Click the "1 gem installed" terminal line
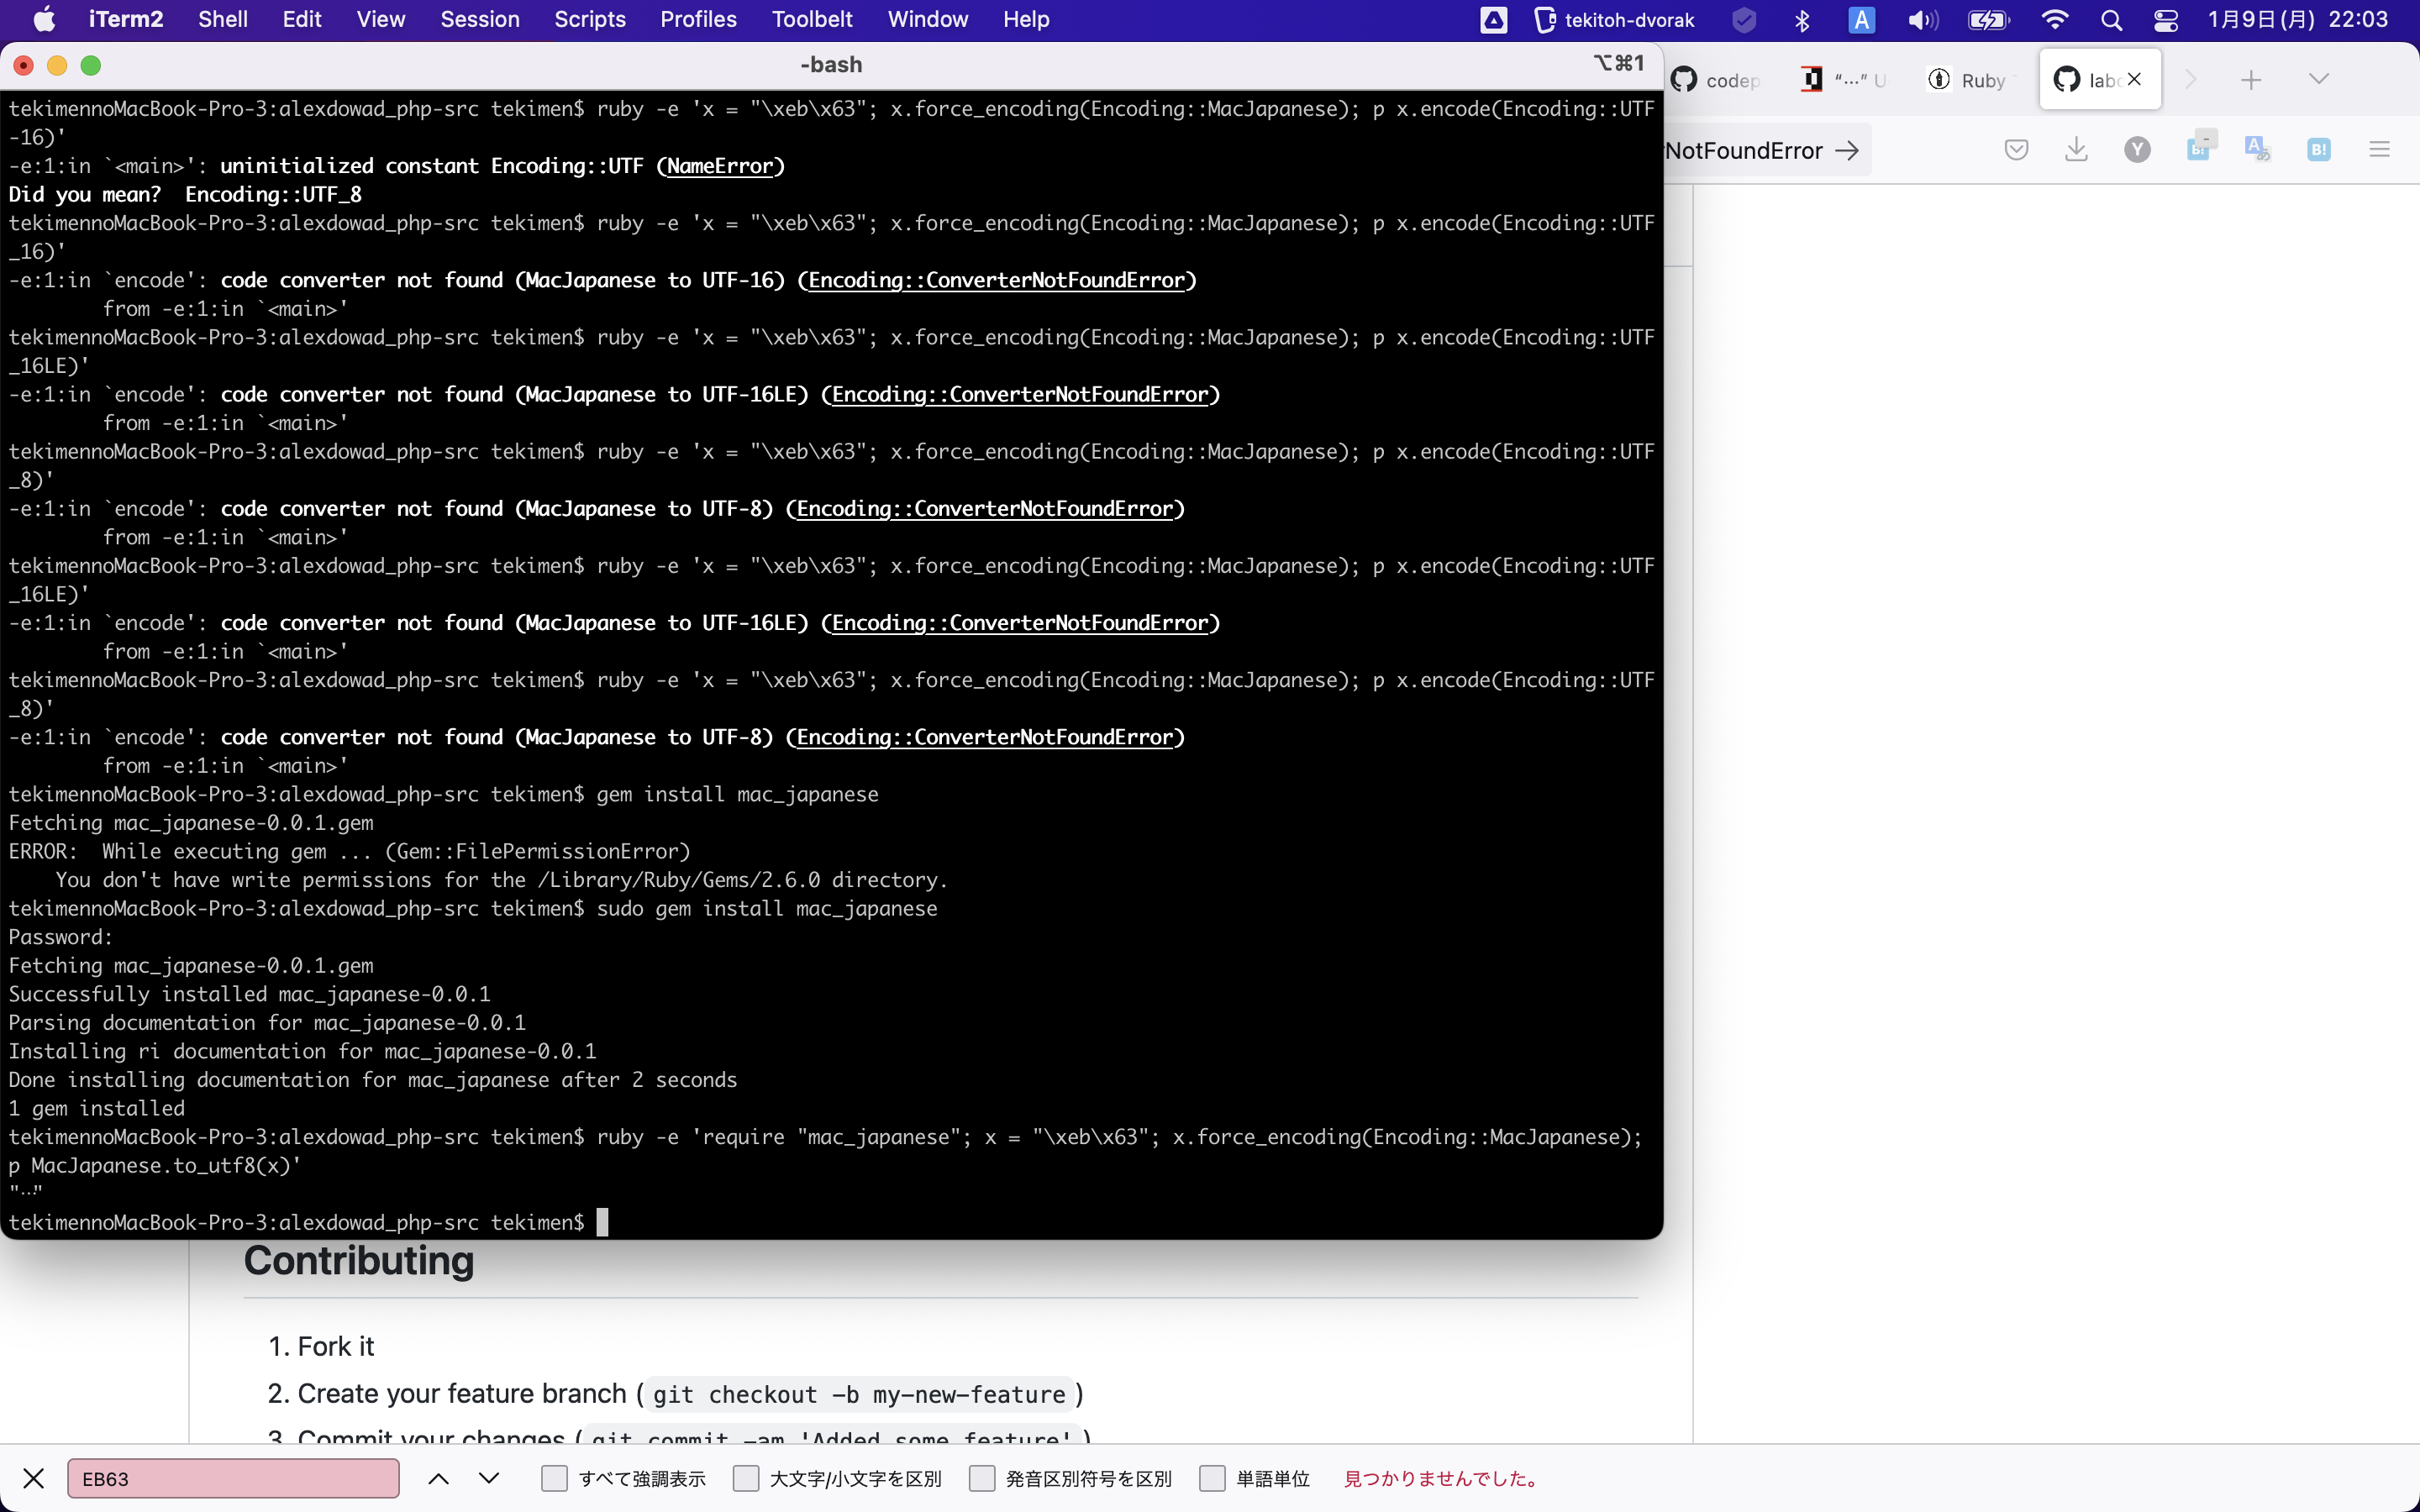The image size is (2420, 1512). click(97, 1108)
